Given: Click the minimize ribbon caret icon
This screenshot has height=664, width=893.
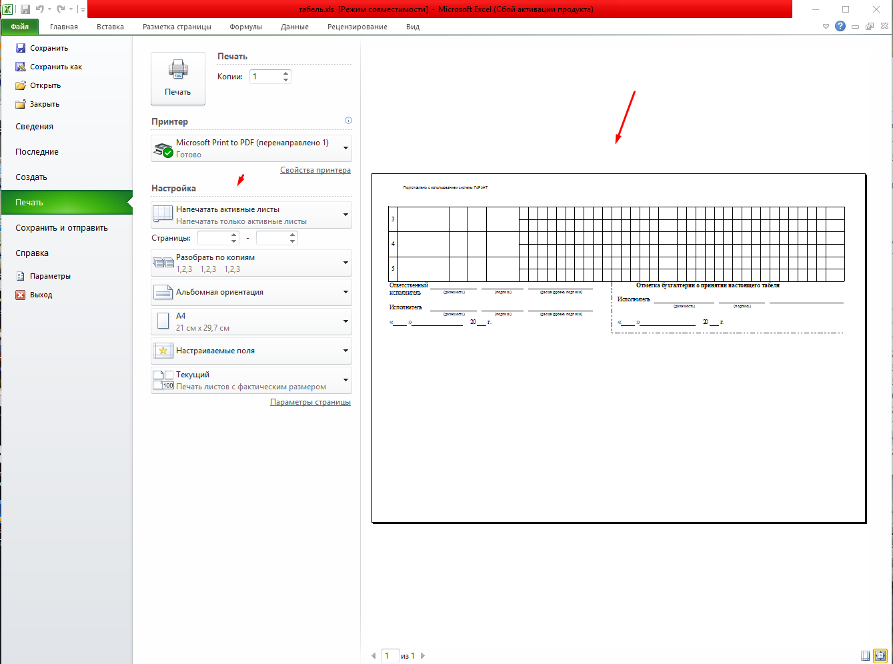Looking at the screenshot, I should (826, 27).
